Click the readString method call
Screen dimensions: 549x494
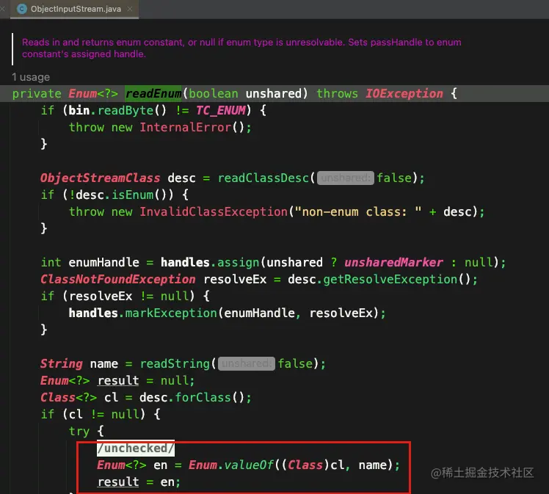(x=175, y=364)
